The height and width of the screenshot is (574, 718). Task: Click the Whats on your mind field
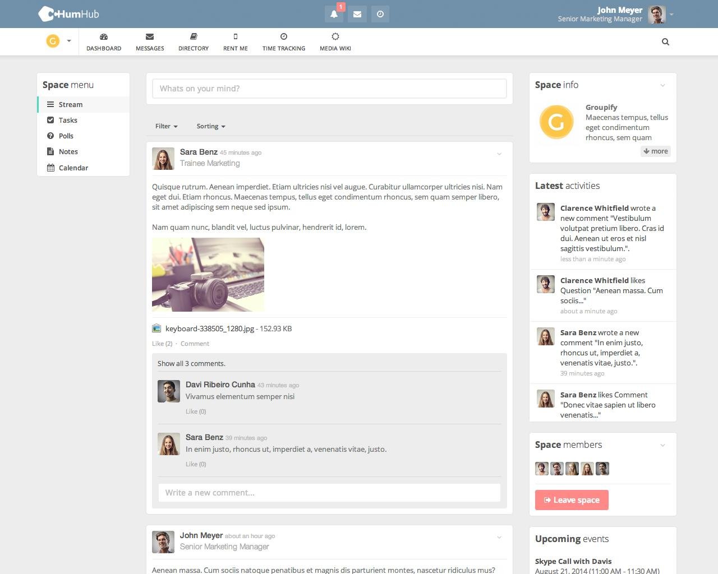[329, 89]
